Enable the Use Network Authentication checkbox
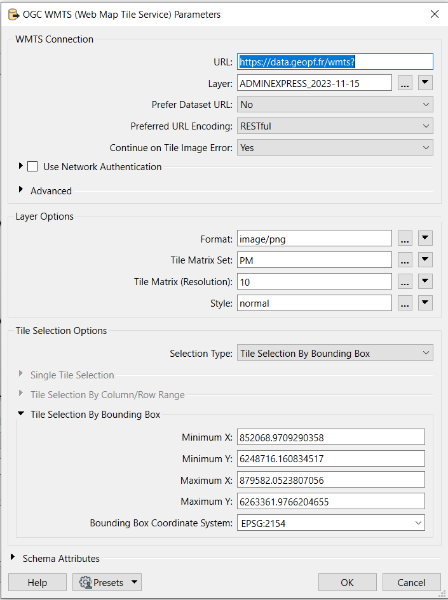 [33, 167]
